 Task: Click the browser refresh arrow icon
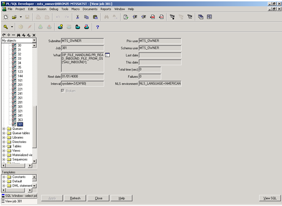pos(4,35)
